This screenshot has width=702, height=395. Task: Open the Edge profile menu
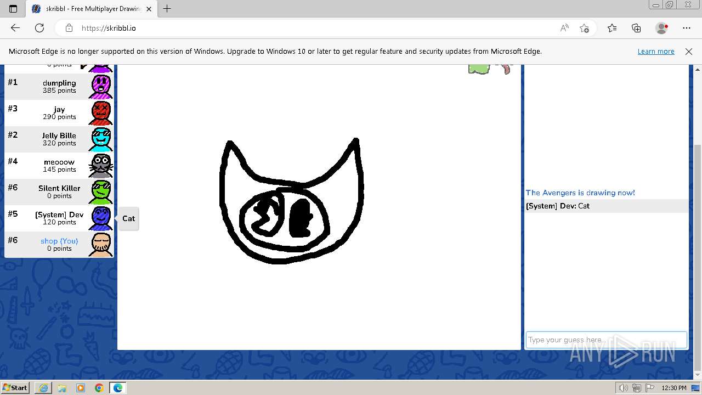(x=662, y=28)
